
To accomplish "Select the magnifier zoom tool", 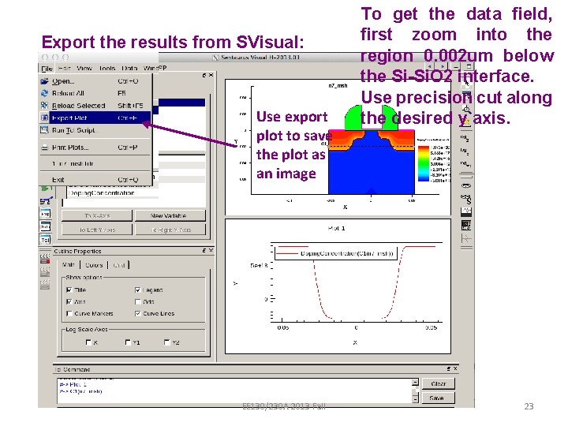I will pos(466,110).
